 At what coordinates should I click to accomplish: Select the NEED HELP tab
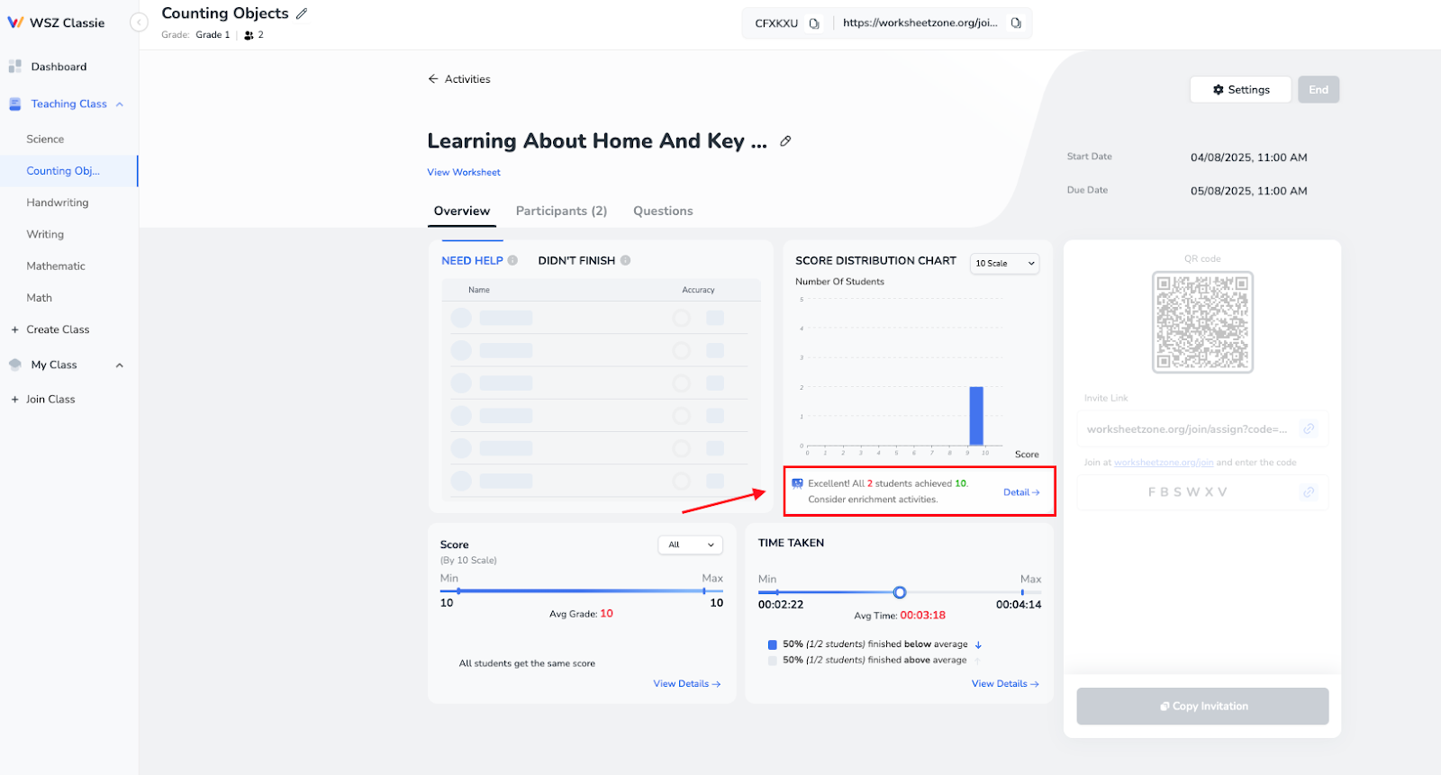472,261
